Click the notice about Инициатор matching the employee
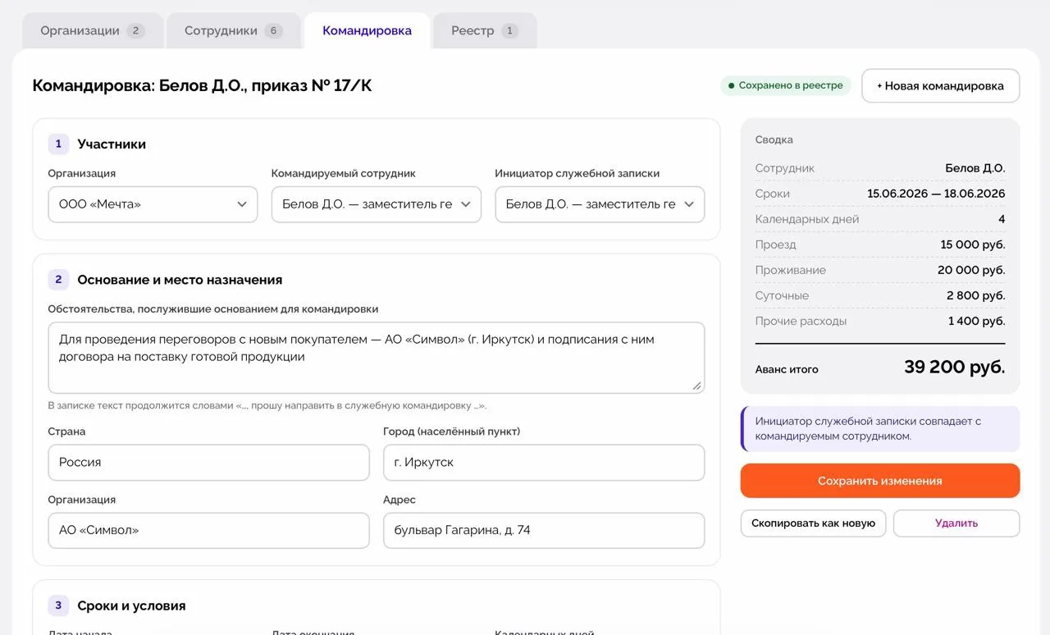Image resolution: width=1050 pixels, height=635 pixels. tap(880, 429)
